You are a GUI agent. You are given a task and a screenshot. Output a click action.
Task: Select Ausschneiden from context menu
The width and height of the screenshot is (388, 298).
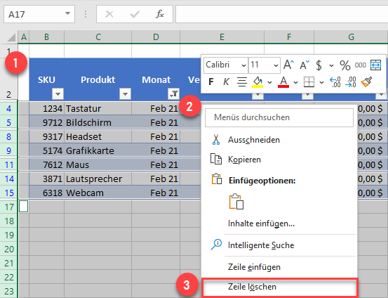point(279,140)
